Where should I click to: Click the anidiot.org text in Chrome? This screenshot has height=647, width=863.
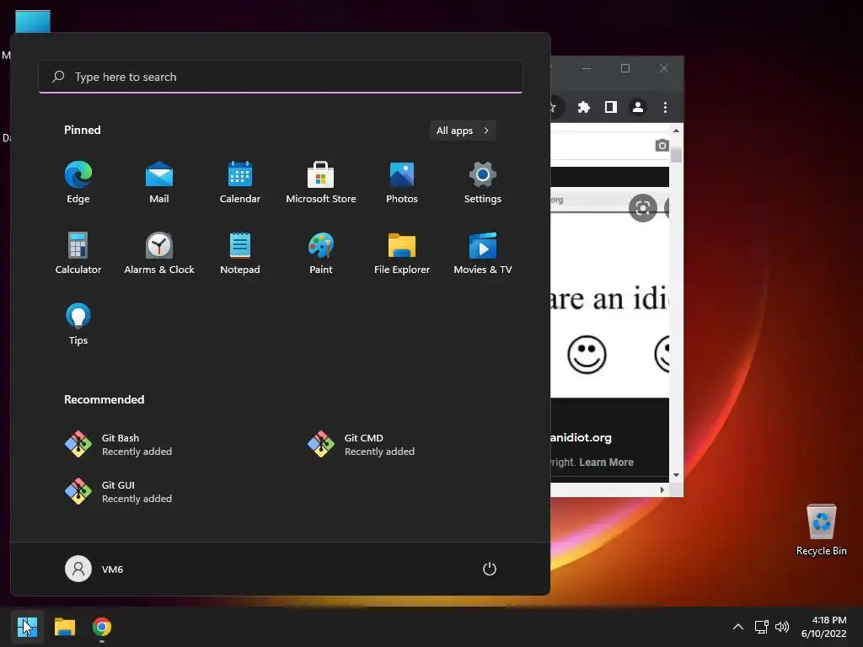point(582,437)
